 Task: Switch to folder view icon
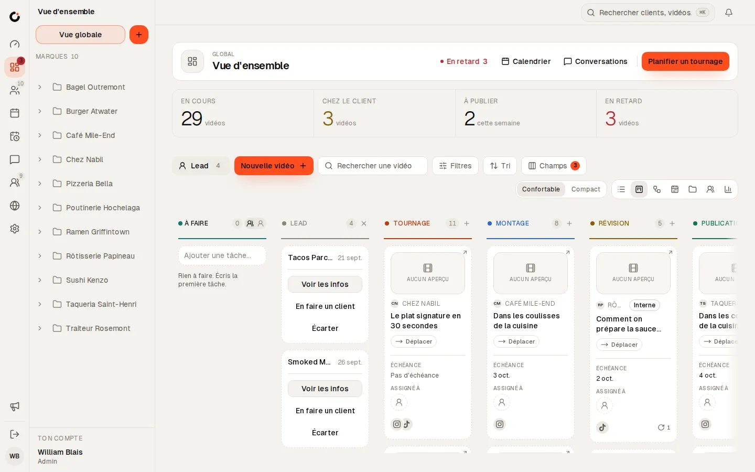pyautogui.click(x=693, y=189)
